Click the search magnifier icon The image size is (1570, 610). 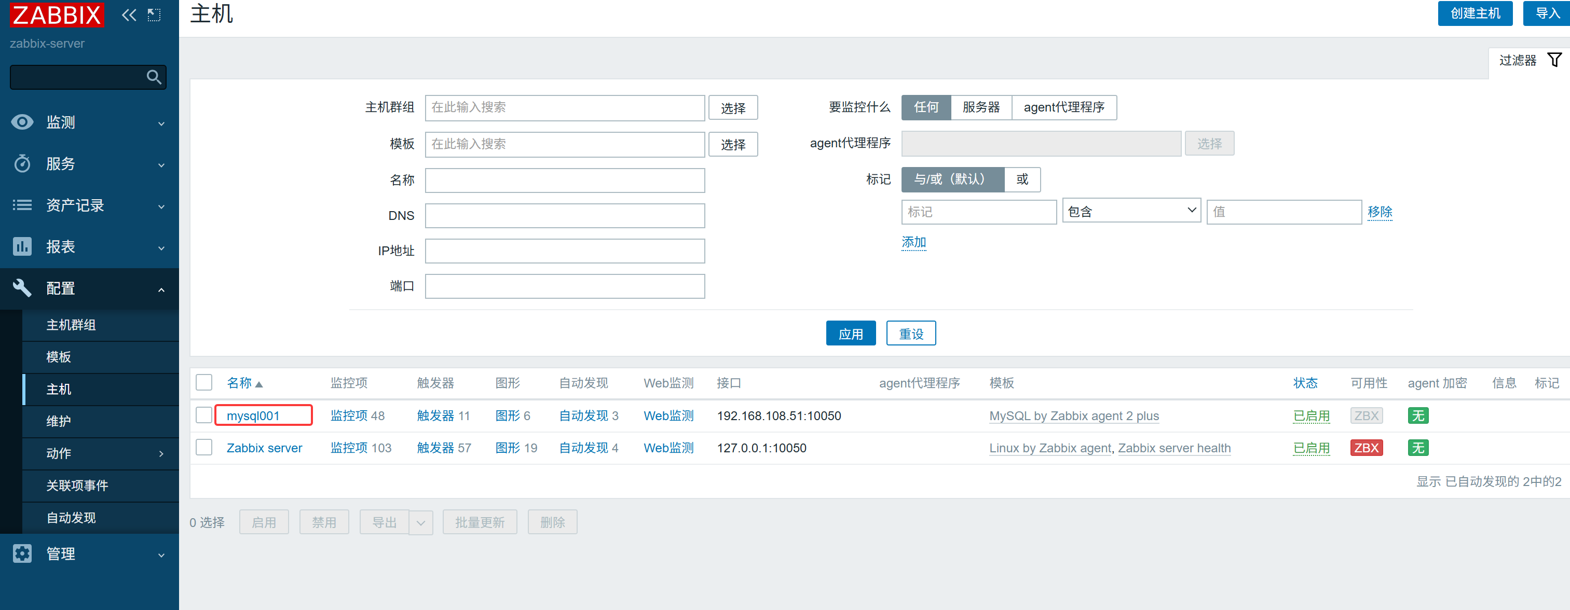(154, 77)
